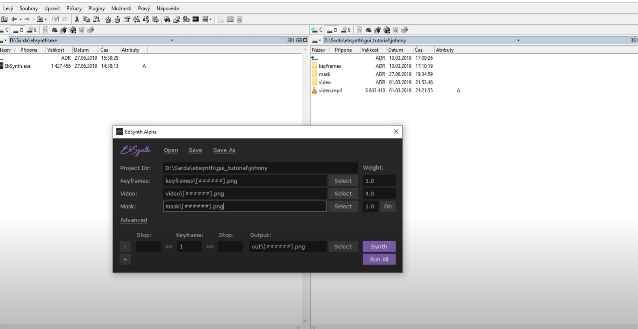Expand the right panel path history dropdown

pyautogui.click(x=518, y=40)
